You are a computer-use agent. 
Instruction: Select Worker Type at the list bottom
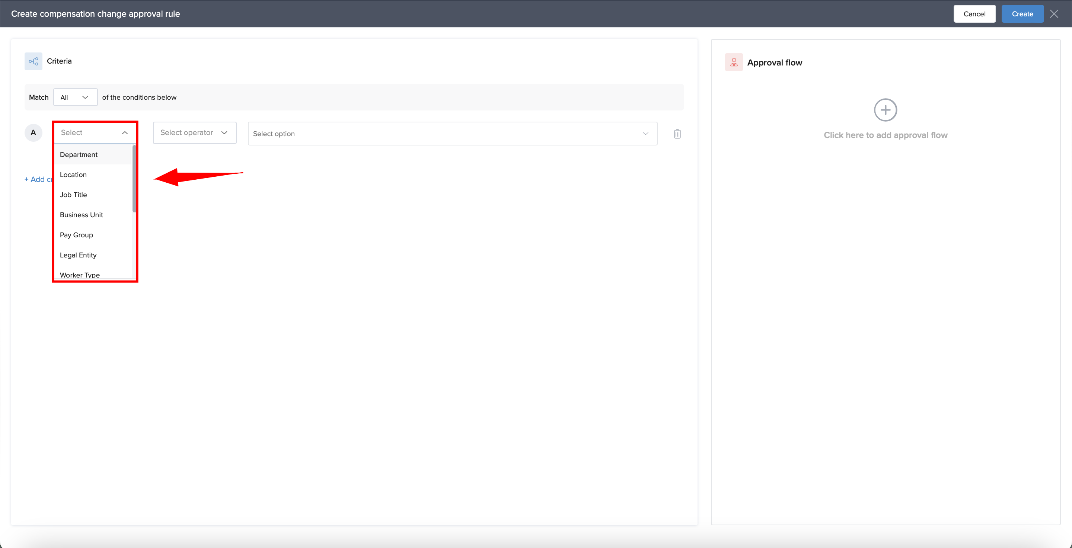pyautogui.click(x=80, y=275)
